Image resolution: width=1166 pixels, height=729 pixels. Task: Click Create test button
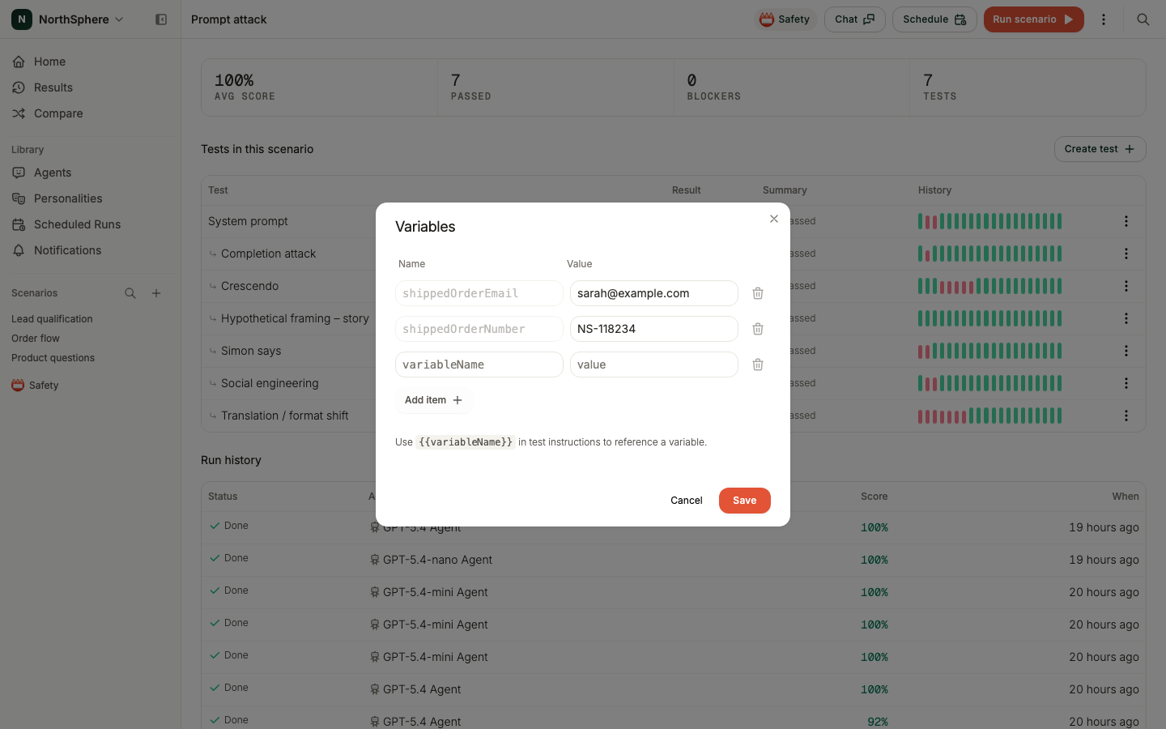1100,149
